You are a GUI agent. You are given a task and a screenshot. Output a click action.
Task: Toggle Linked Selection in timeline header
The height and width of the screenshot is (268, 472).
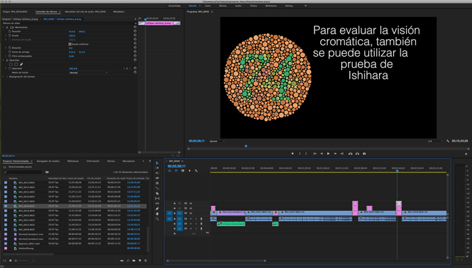click(x=183, y=170)
